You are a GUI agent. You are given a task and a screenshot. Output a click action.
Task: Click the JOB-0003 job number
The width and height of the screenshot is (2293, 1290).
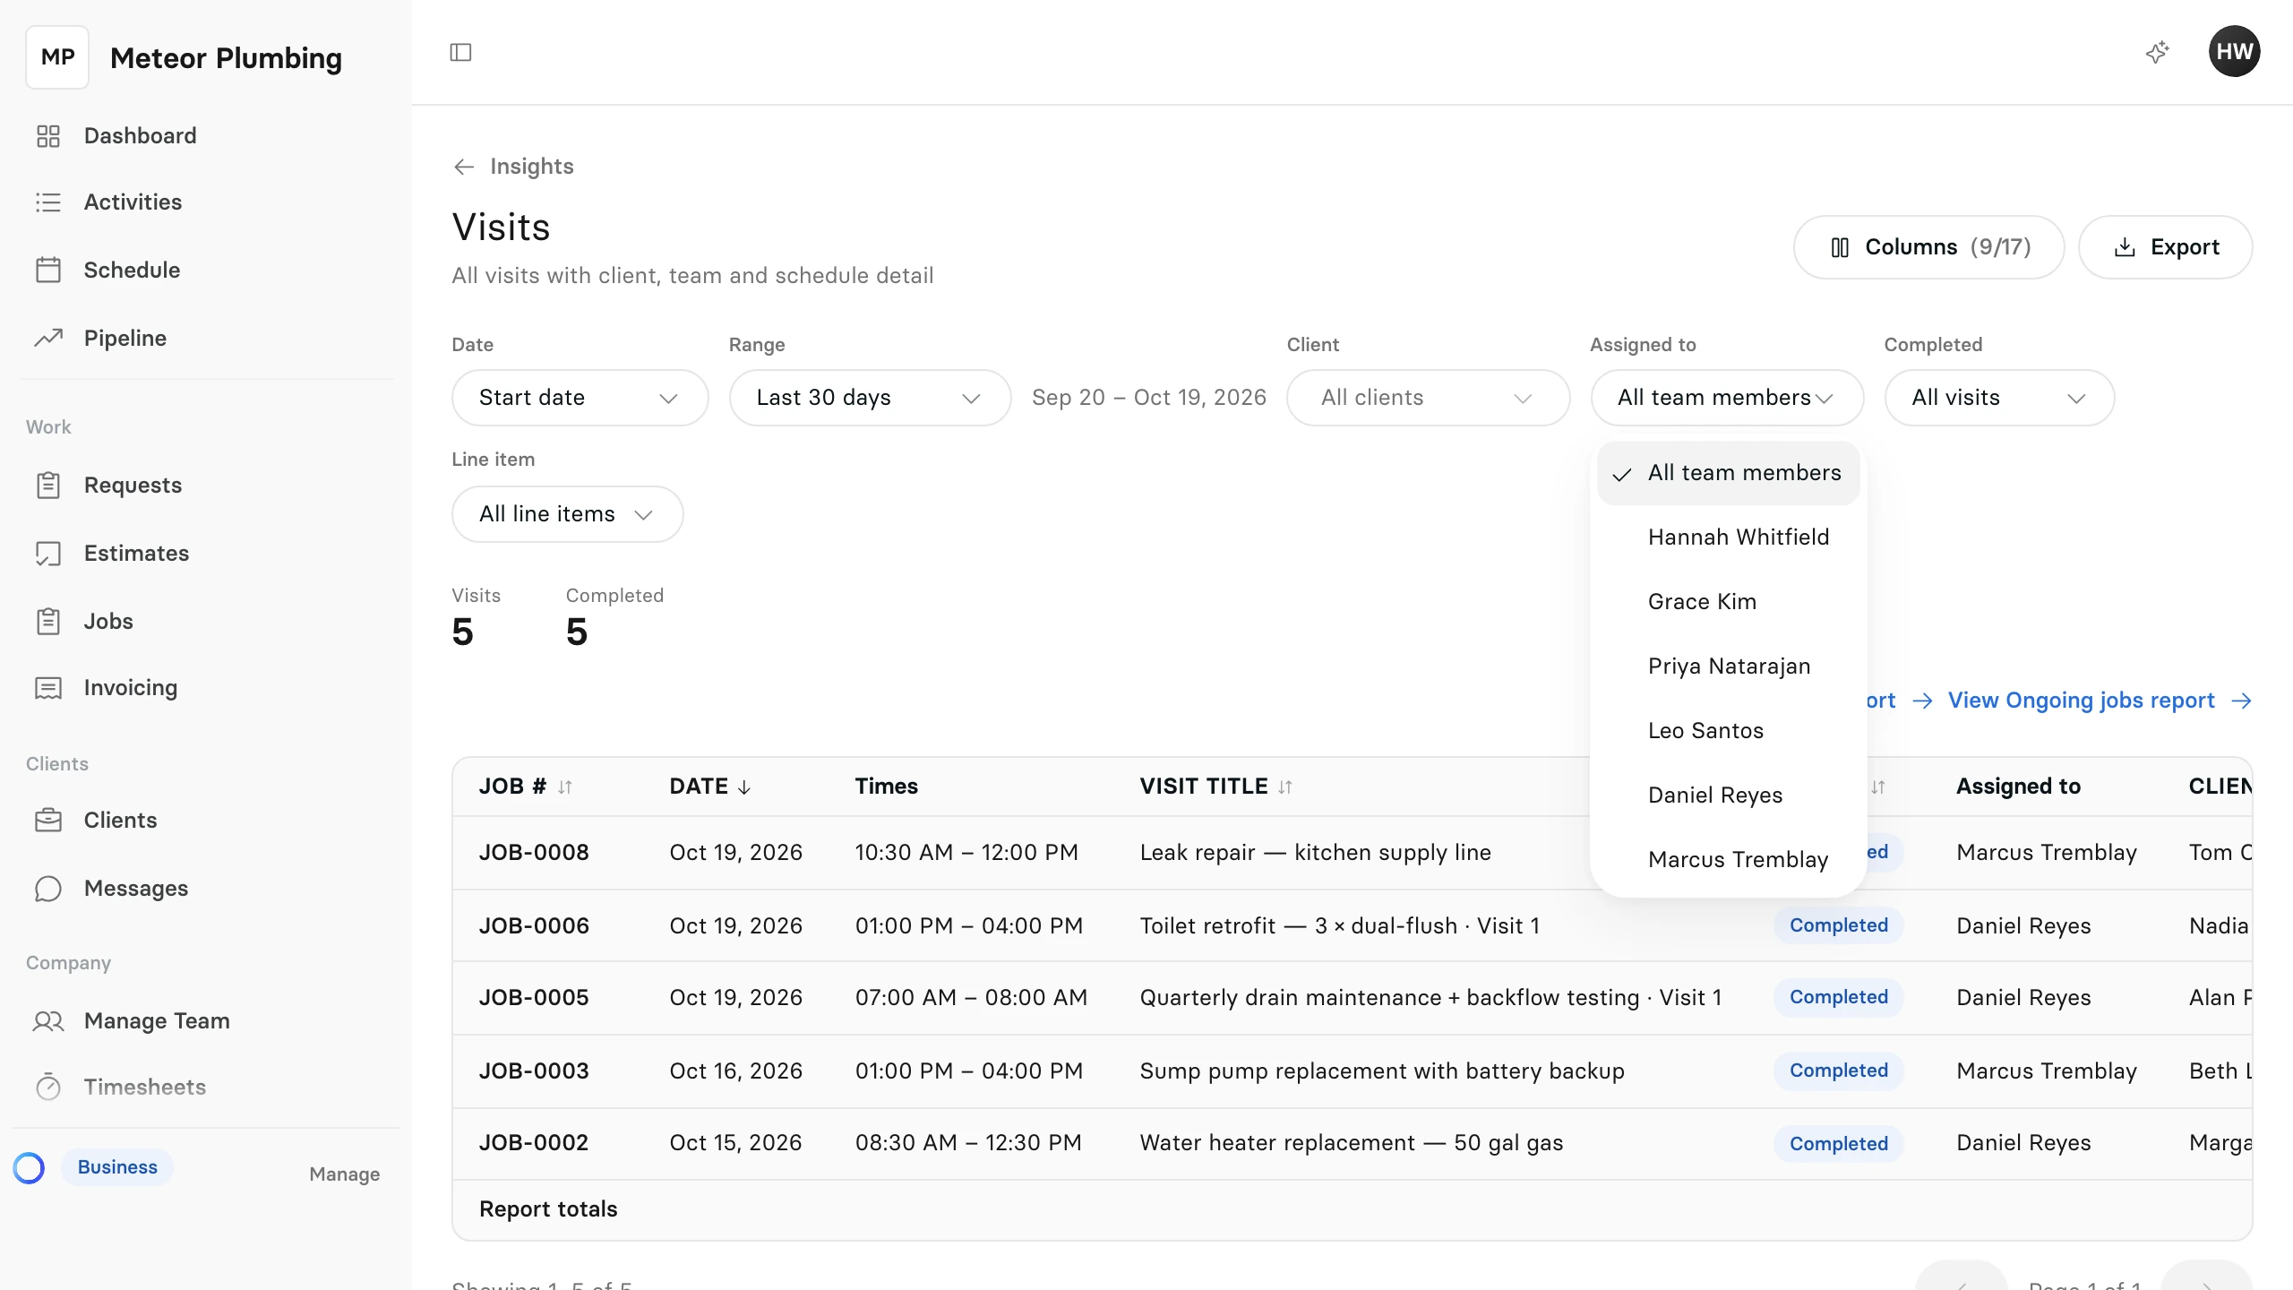point(534,1071)
